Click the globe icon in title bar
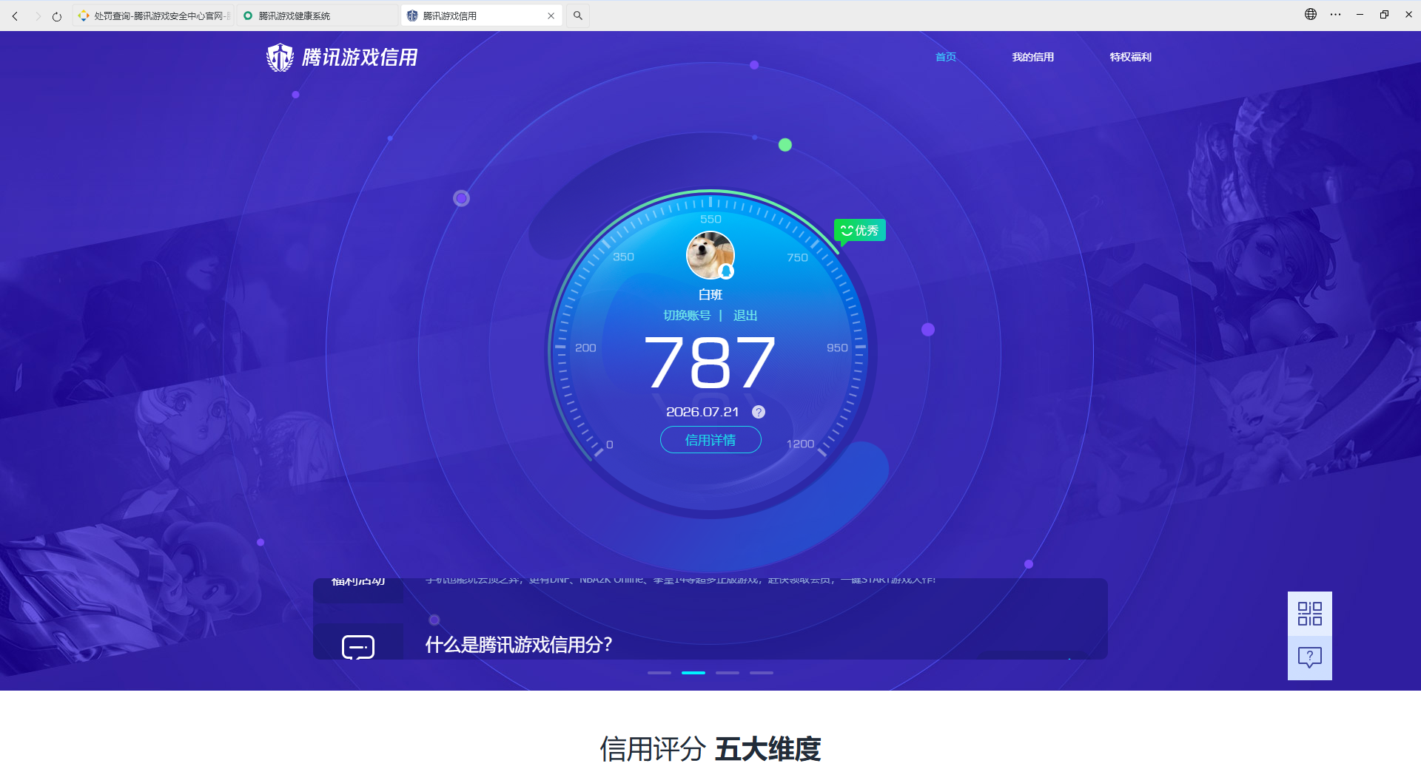 (x=1311, y=14)
